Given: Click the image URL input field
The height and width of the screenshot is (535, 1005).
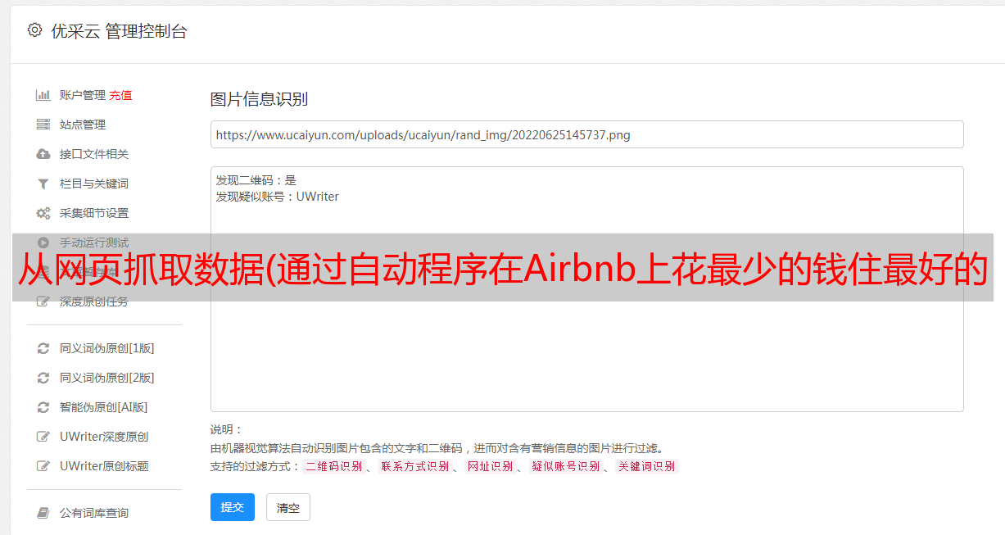Looking at the screenshot, I should coord(586,134).
